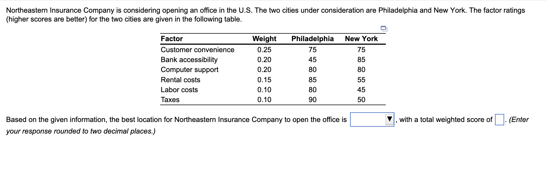Select the New York column header
The height and width of the screenshot is (186, 546).
pyautogui.click(x=361, y=39)
